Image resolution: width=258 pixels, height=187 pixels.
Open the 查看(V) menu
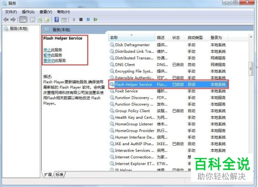(46, 12)
